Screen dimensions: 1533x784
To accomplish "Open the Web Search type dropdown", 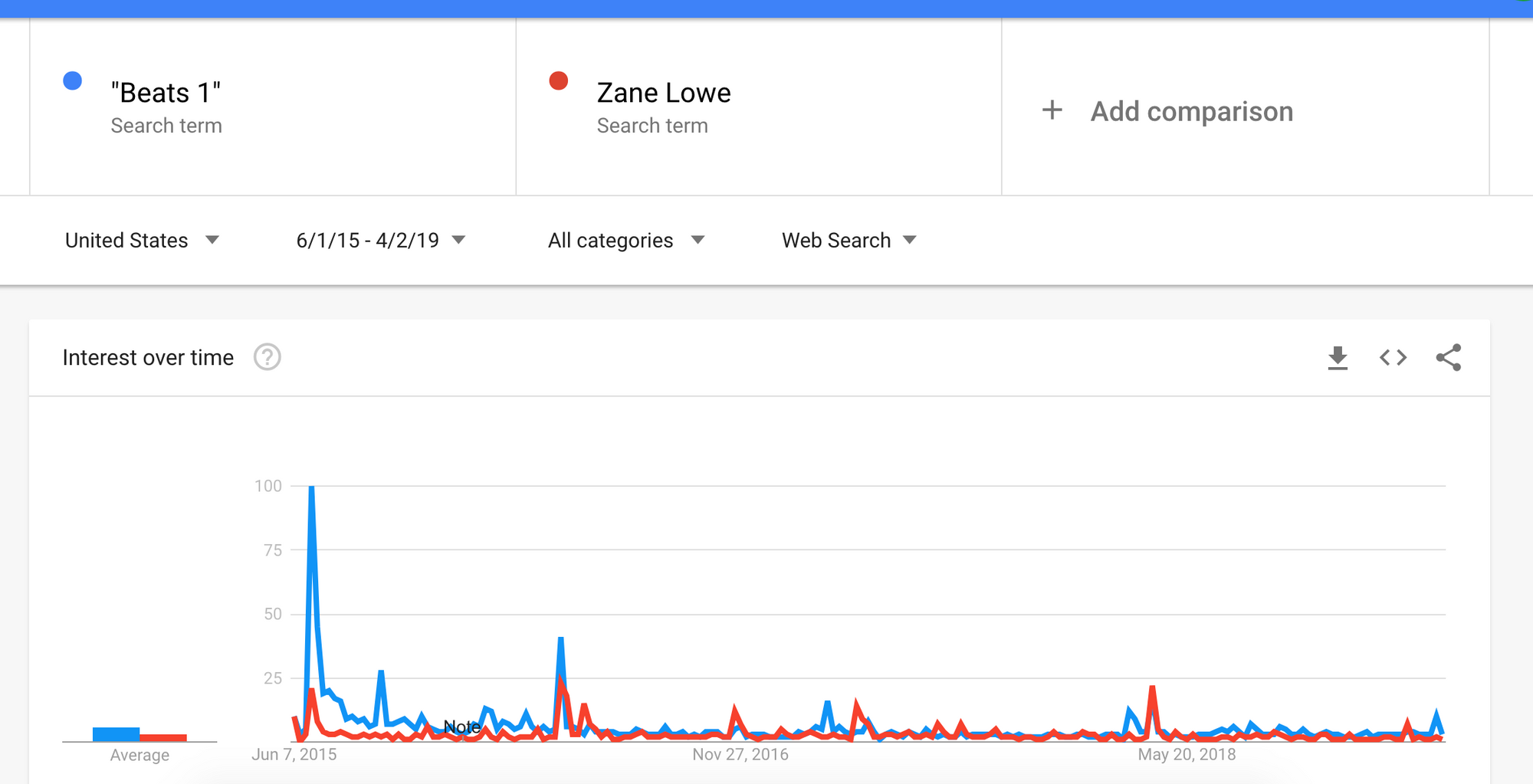I will pos(849,241).
